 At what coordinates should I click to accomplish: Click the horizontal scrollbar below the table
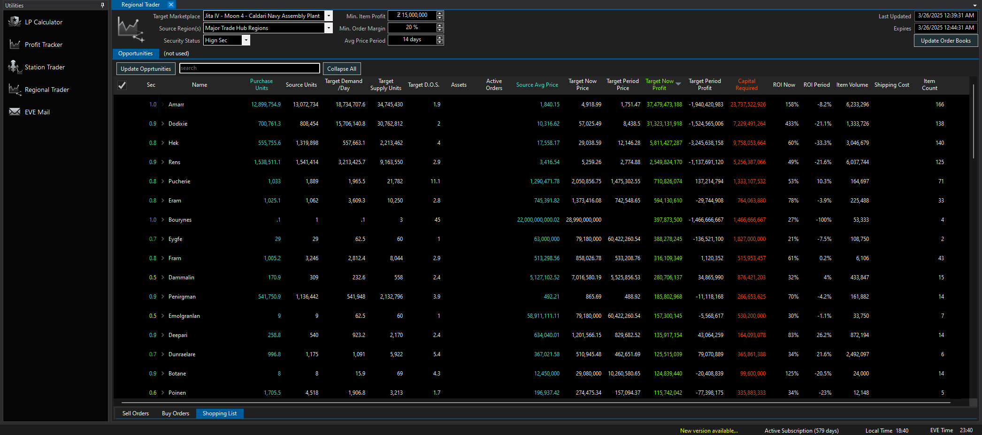tap(536, 403)
